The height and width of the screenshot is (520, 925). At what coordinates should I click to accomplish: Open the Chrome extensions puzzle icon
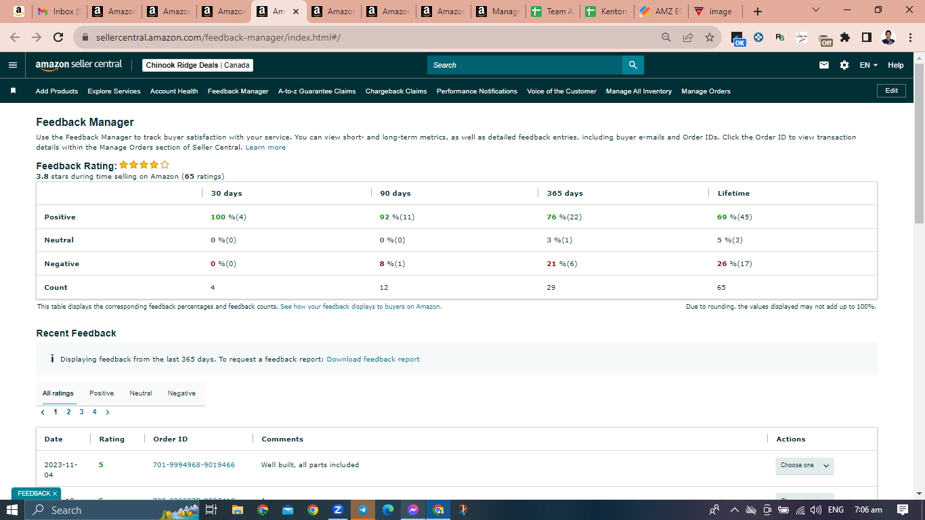pos(845,38)
